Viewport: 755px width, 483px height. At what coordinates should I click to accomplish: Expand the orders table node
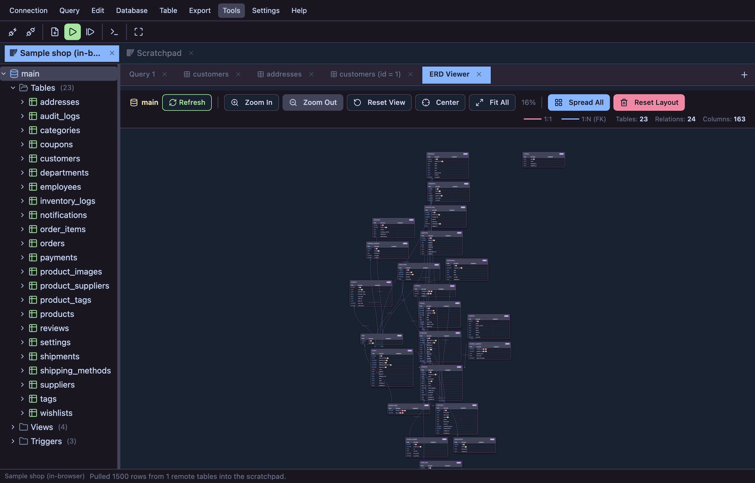(x=22, y=243)
